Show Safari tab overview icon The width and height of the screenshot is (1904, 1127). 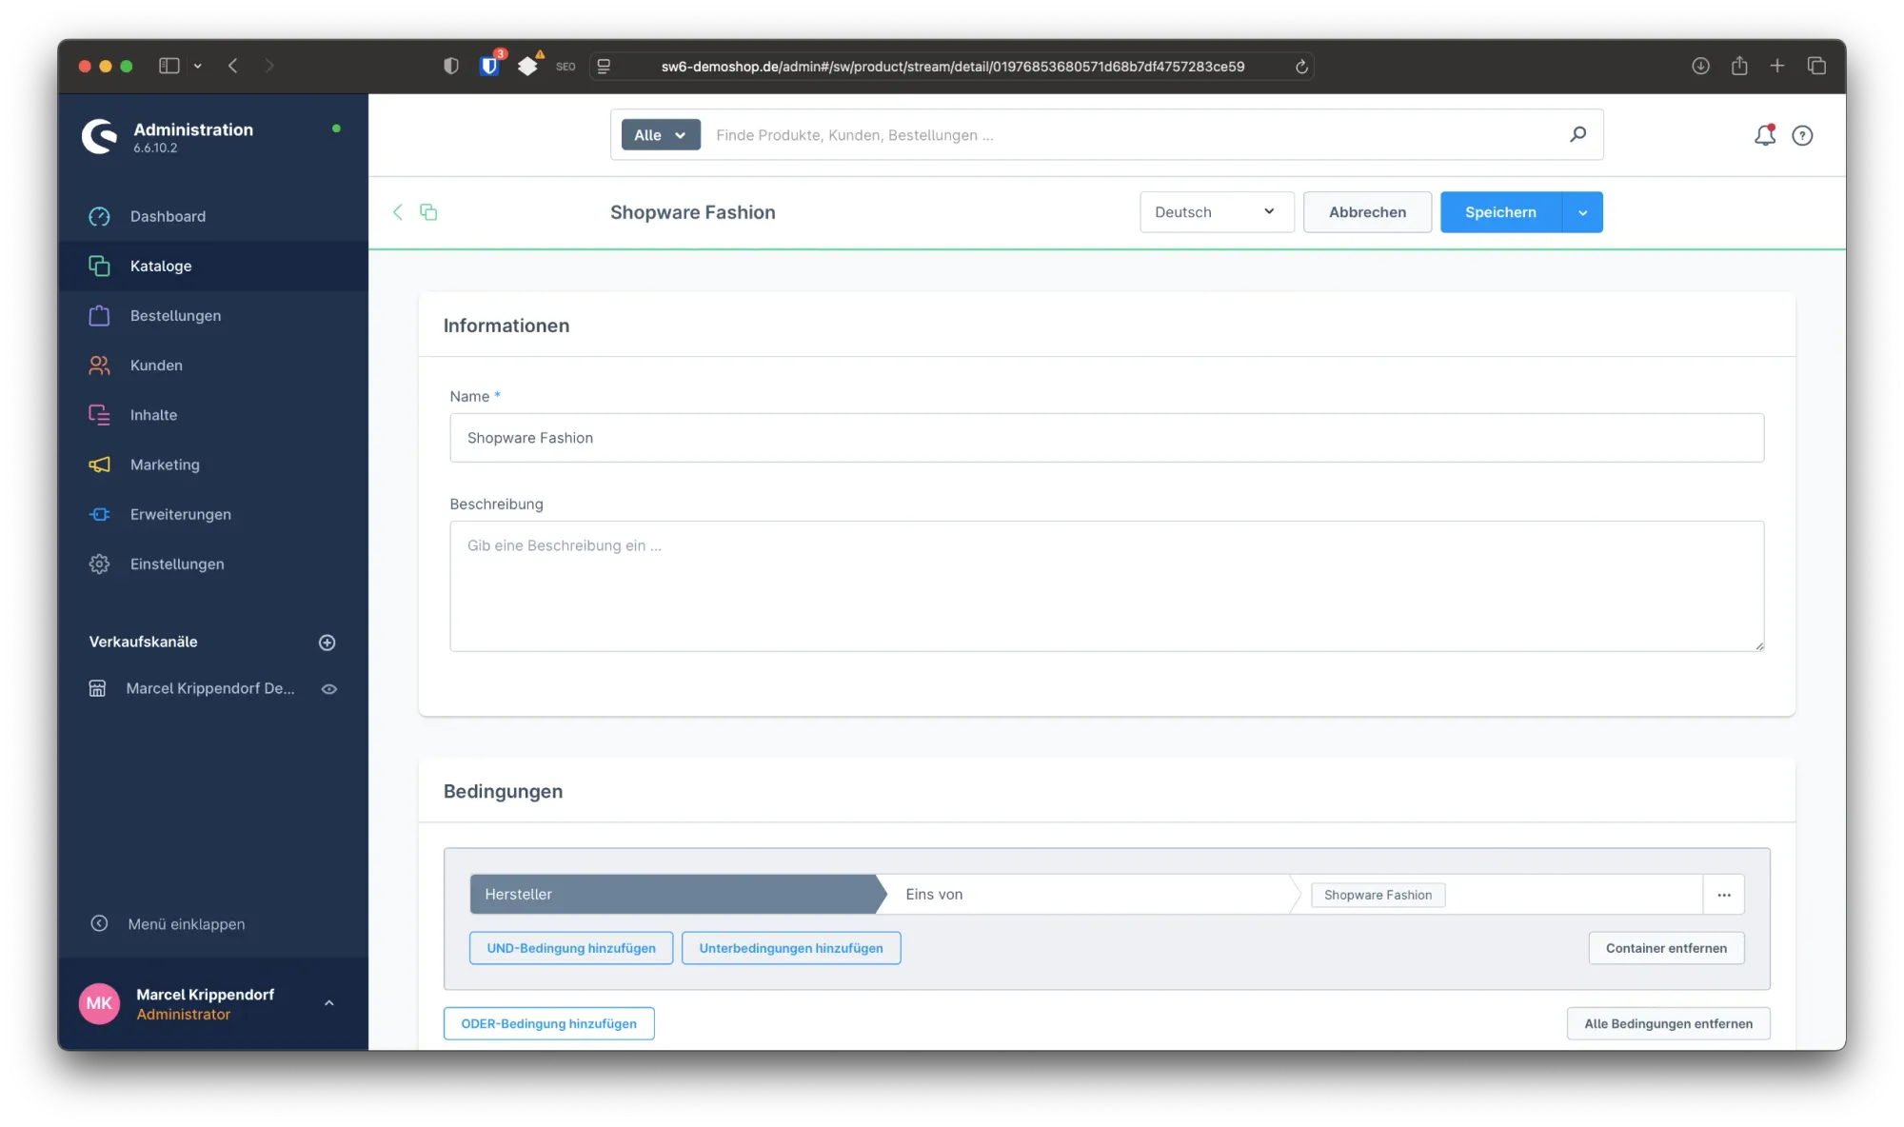(x=1816, y=66)
